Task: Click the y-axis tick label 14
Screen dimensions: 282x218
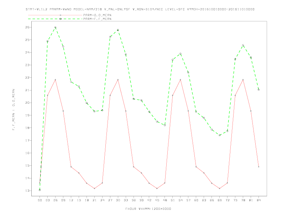Action: coord(27,178)
